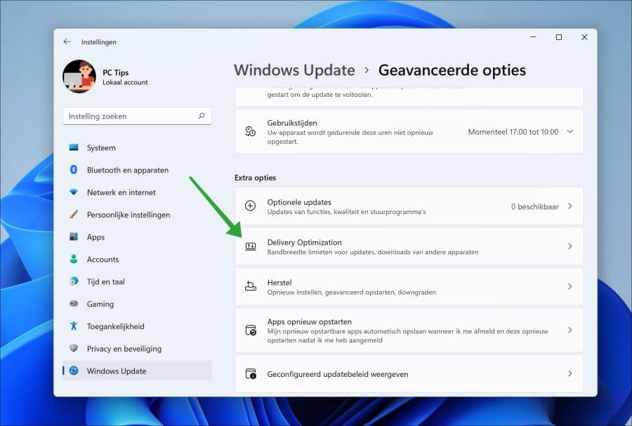
Task: Open Optionele updates chevron
Action: (570, 206)
